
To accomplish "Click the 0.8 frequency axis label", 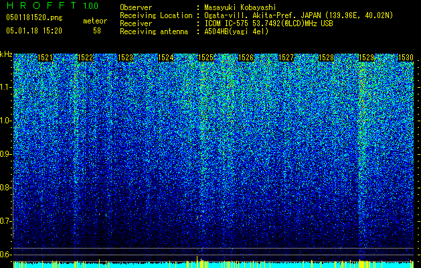I will pos(5,188).
